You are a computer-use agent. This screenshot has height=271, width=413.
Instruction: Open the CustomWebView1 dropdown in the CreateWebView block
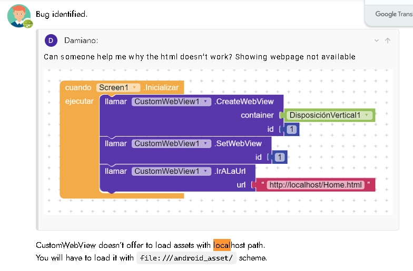click(172, 102)
